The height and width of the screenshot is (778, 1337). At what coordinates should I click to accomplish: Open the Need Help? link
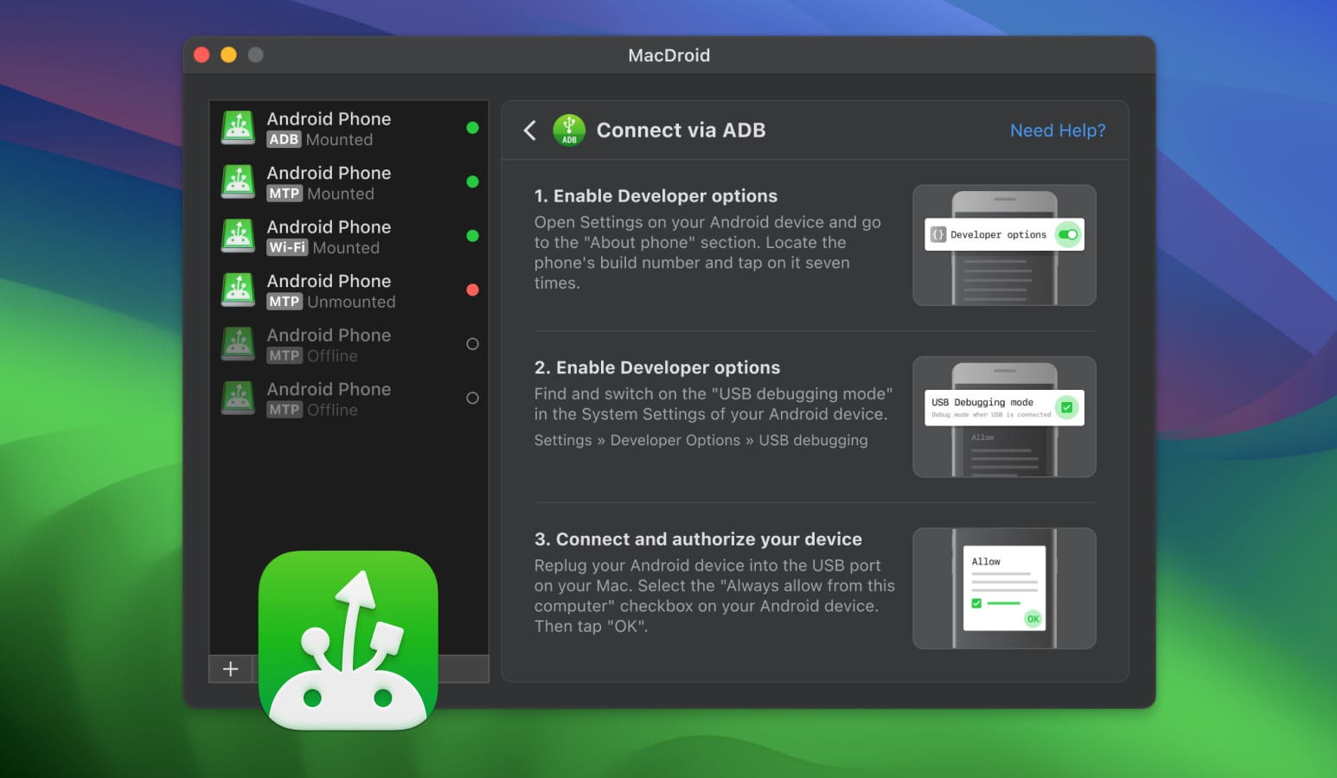click(x=1057, y=130)
